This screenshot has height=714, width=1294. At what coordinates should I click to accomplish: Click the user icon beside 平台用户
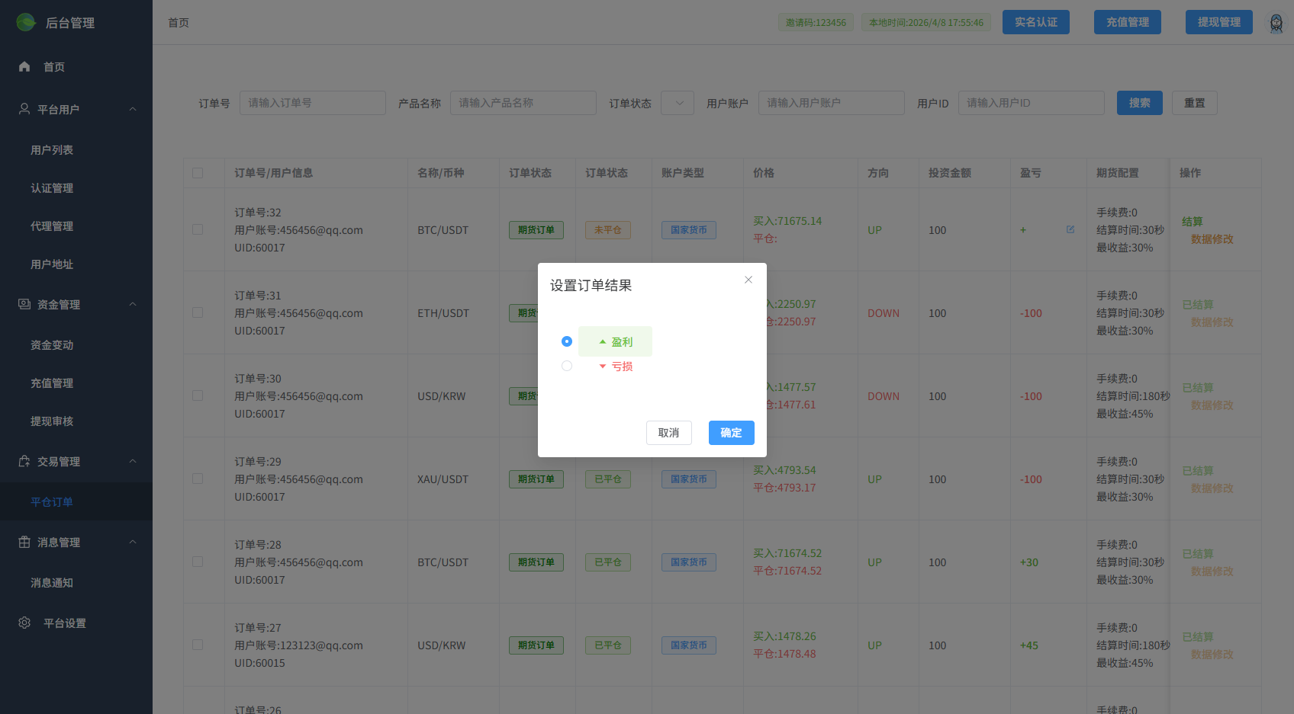(24, 109)
